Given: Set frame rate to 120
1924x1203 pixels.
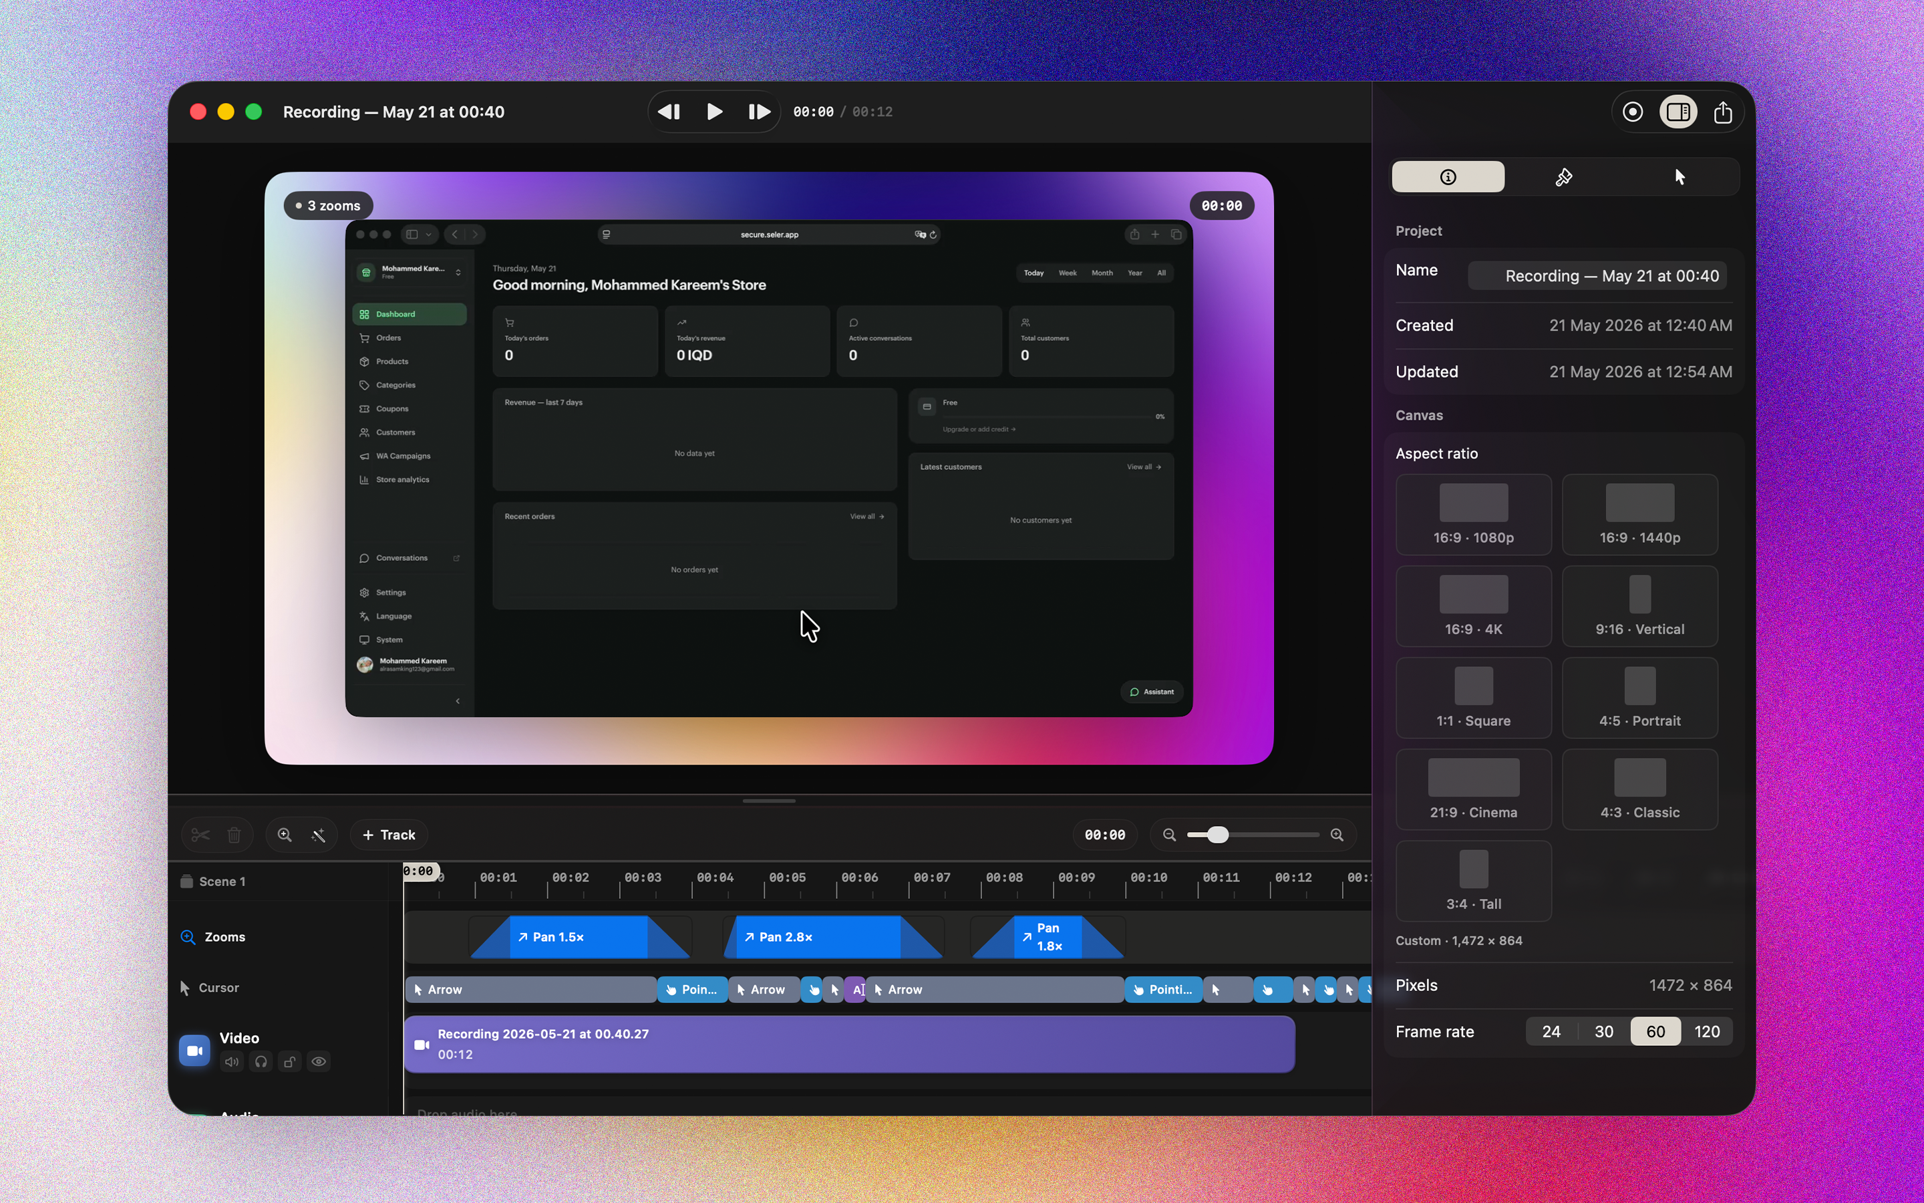Looking at the screenshot, I should pos(1707,1031).
